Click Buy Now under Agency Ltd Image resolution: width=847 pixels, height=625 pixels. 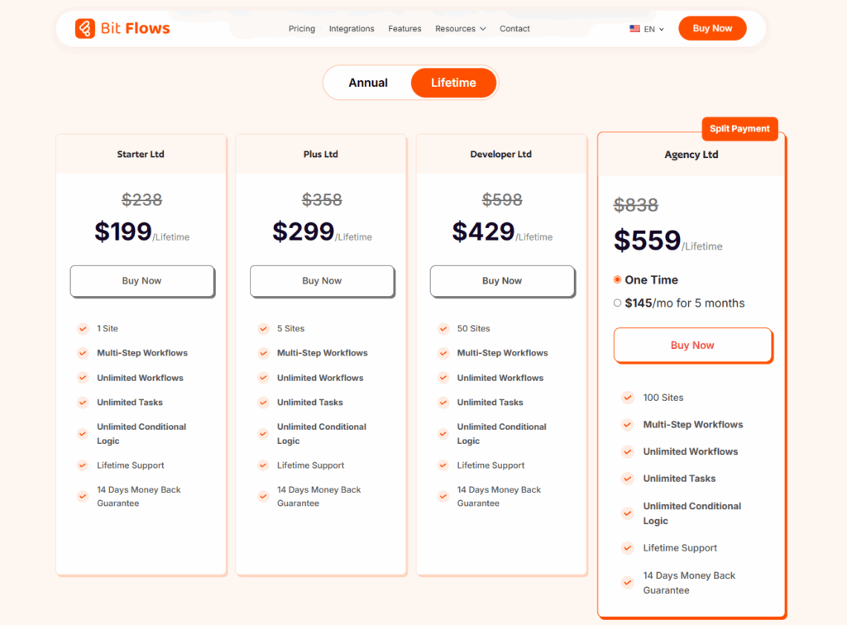692,346
